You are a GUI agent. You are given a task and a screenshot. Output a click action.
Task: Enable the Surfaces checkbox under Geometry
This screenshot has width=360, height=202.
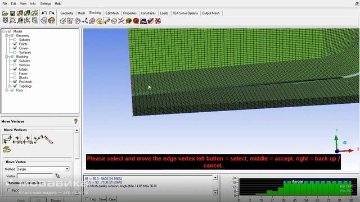pos(15,52)
